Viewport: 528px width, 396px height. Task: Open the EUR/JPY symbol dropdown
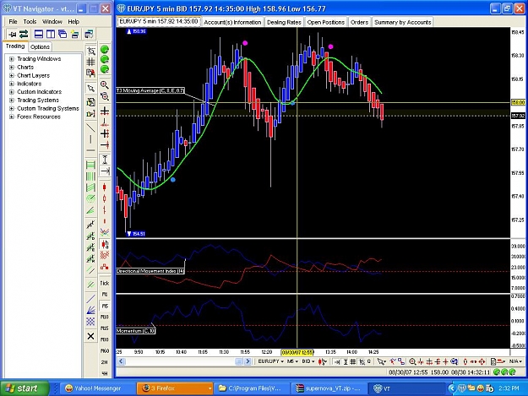[x=271, y=361]
